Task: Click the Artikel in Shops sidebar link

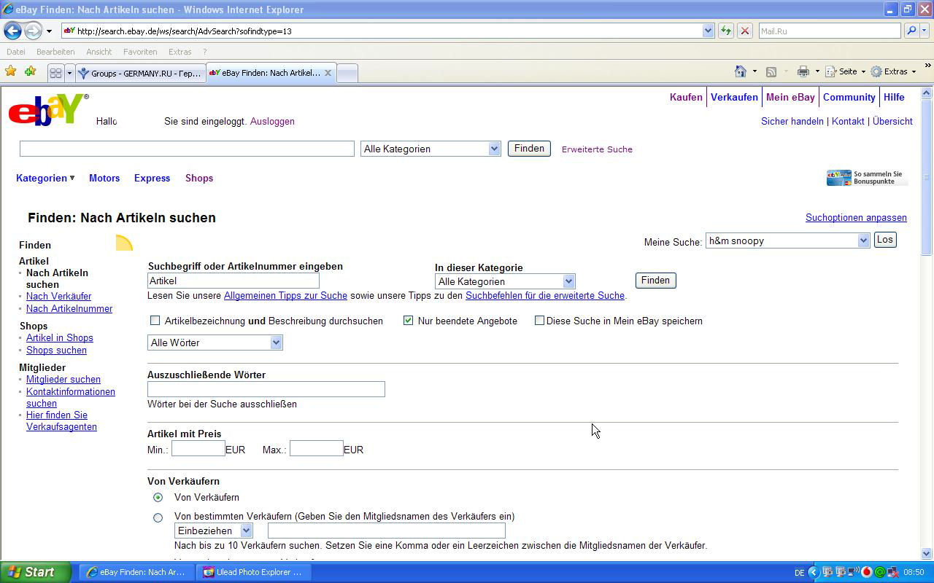Action: pos(59,337)
